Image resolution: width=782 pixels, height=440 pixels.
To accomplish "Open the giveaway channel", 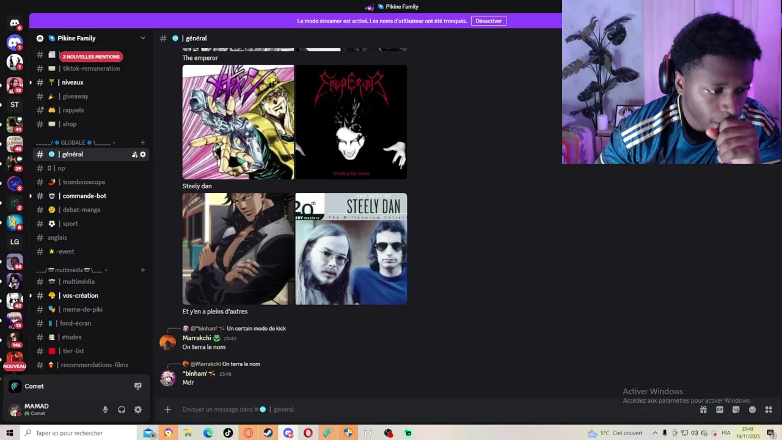I will pyautogui.click(x=91, y=97).
